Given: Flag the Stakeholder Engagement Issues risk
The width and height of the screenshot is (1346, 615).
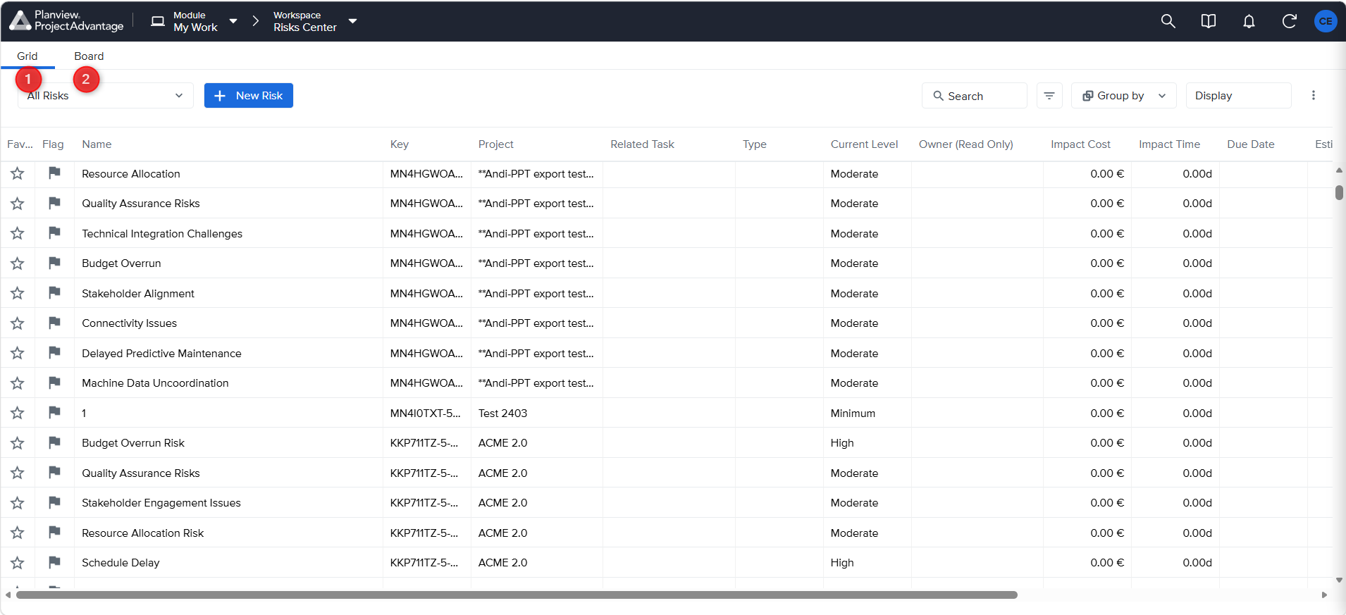Looking at the screenshot, I should click(x=54, y=502).
